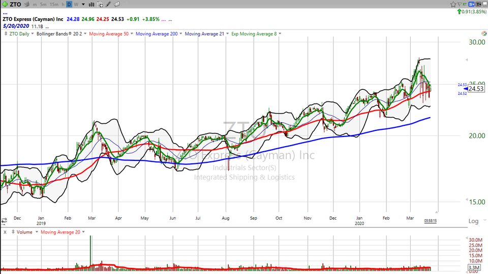This screenshot has width=488, height=274.
Task: Click the Log scale toggle
Action: pyautogui.click(x=473, y=221)
